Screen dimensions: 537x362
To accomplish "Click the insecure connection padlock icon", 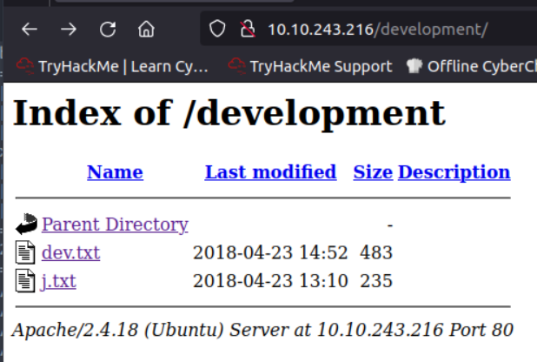I will click(247, 30).
